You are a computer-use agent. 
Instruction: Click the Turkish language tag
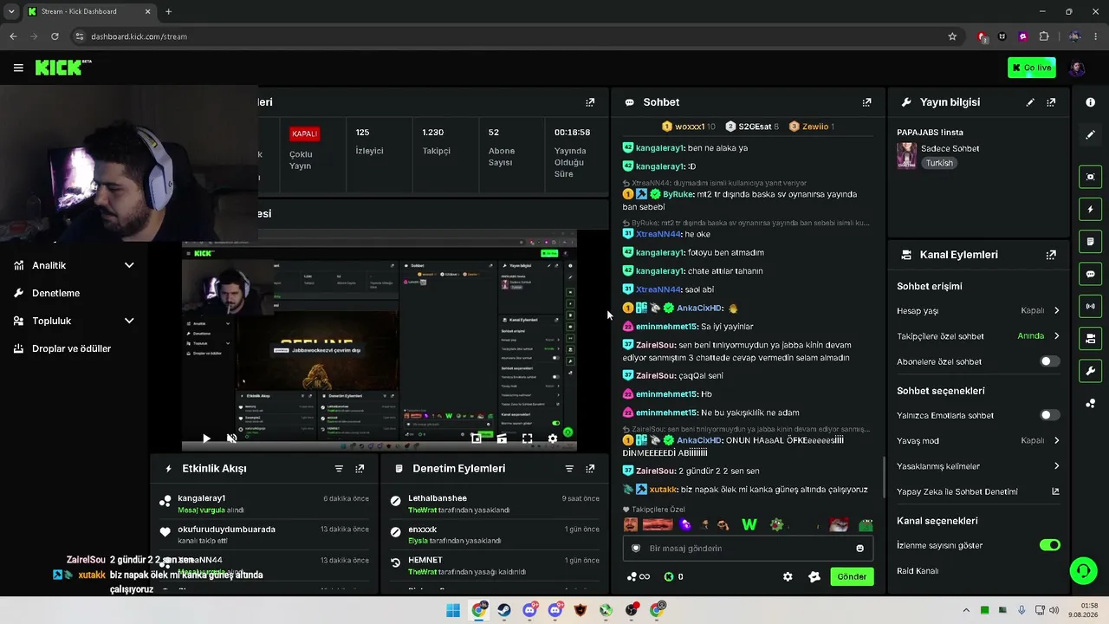(939, 163)
